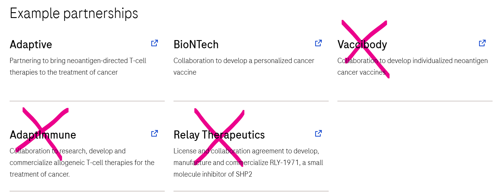501x192 pixels.
Task: Open the Adaptimmune external link icon
Action: pos(155,133)
